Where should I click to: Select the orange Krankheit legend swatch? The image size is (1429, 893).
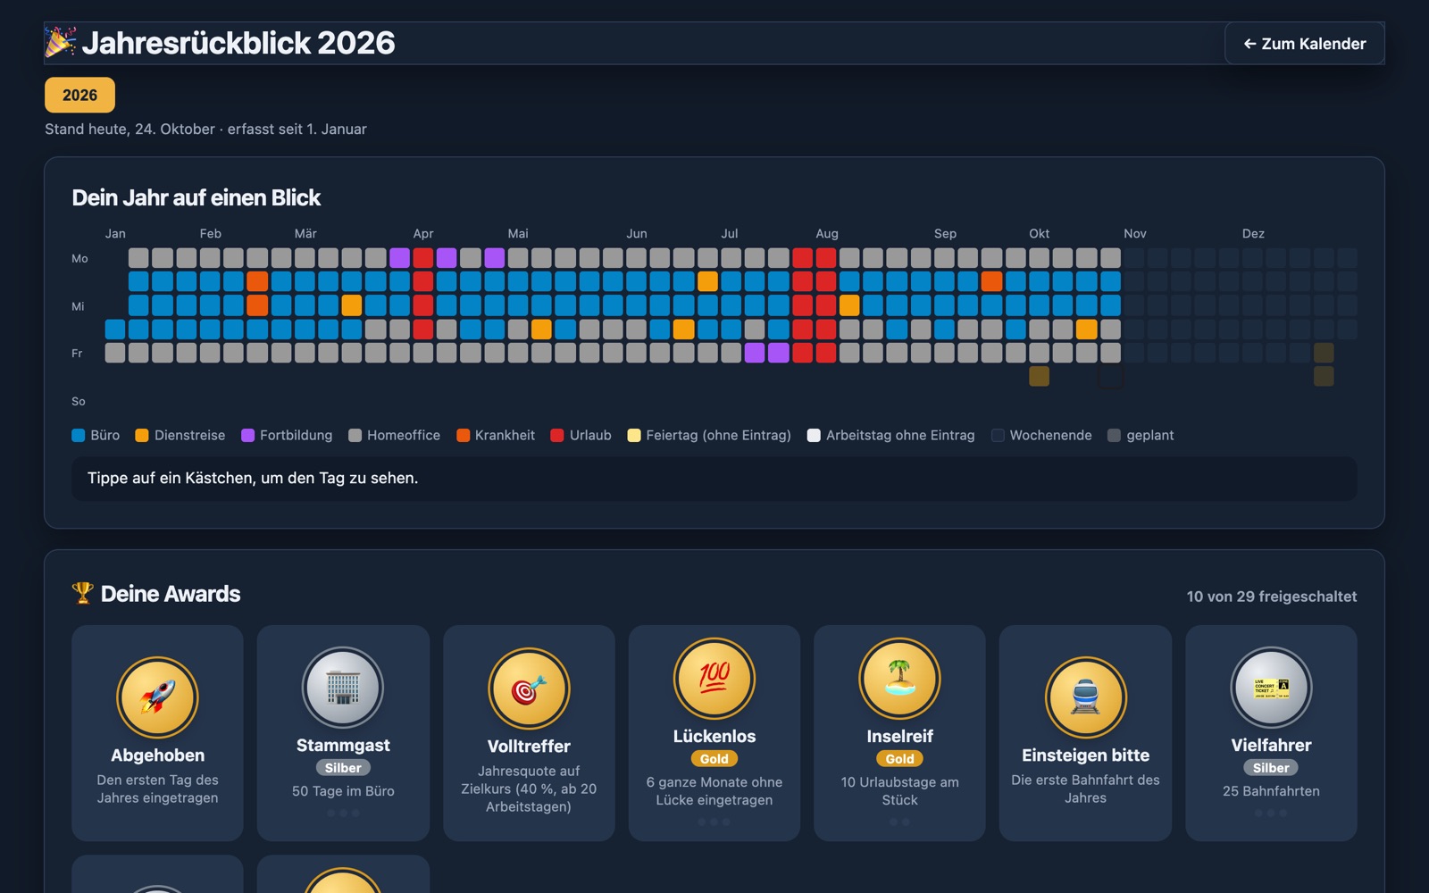463,436
